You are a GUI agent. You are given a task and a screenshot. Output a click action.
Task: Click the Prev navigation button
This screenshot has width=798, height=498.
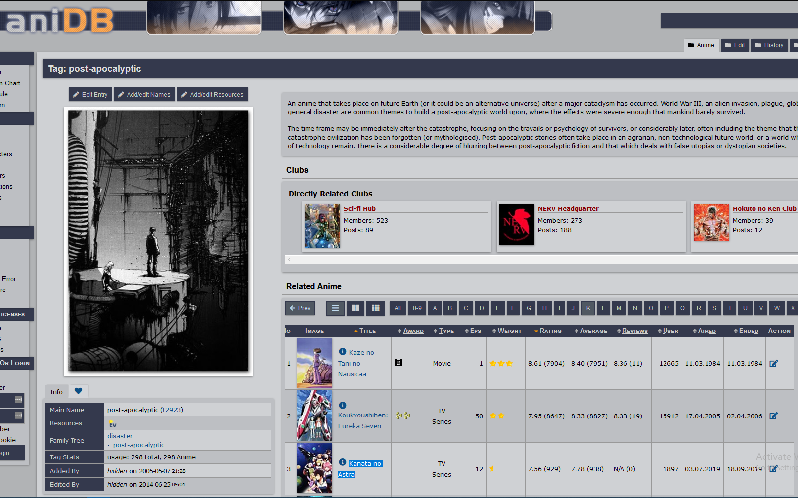coord(300,308)
